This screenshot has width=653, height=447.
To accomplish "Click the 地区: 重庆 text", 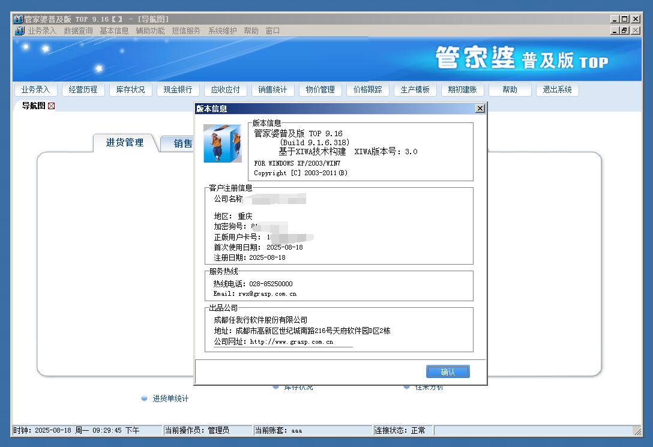I will click(x=233, y=216).
